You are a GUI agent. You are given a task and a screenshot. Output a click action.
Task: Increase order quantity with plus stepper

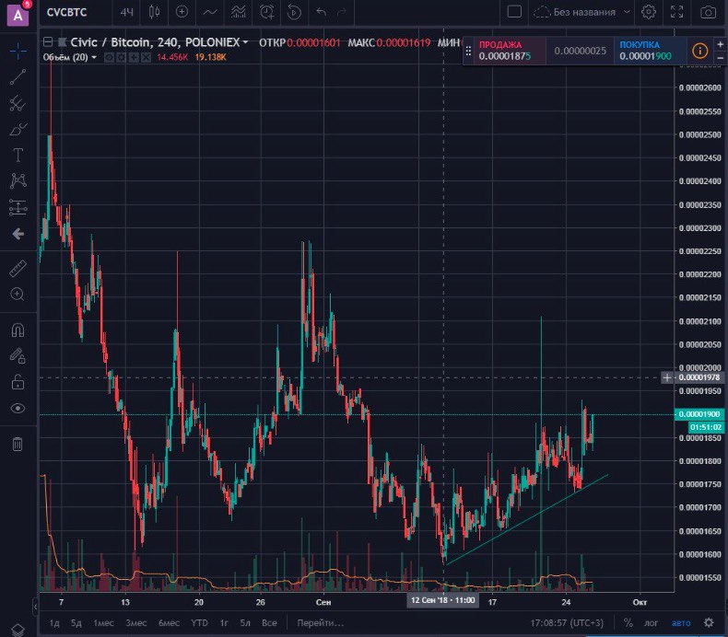[720, 44]
